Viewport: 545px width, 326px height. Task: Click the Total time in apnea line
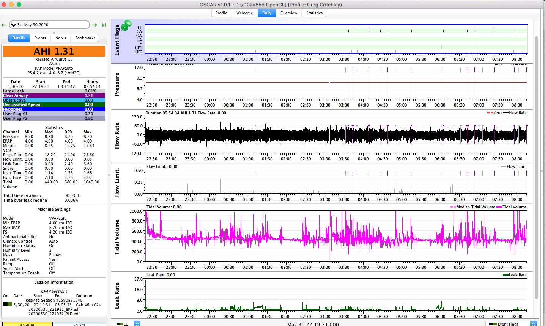[42, 196]
